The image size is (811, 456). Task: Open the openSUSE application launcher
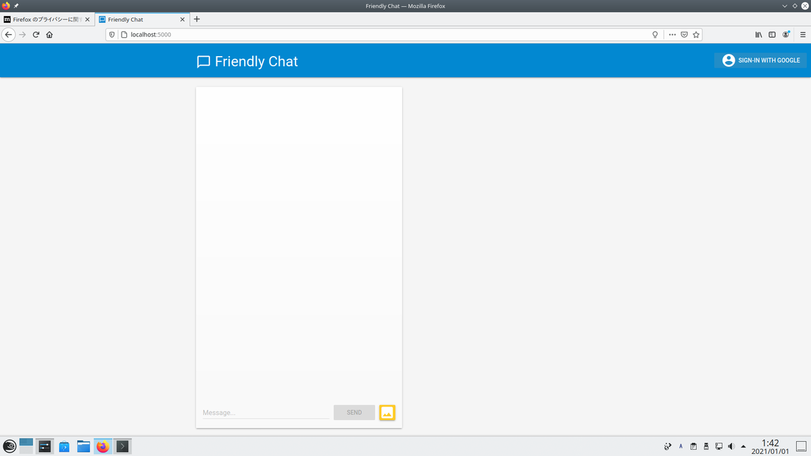tap(9, 446)
